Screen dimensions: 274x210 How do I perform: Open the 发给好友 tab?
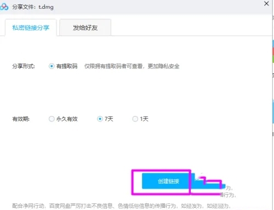(85, 28)
